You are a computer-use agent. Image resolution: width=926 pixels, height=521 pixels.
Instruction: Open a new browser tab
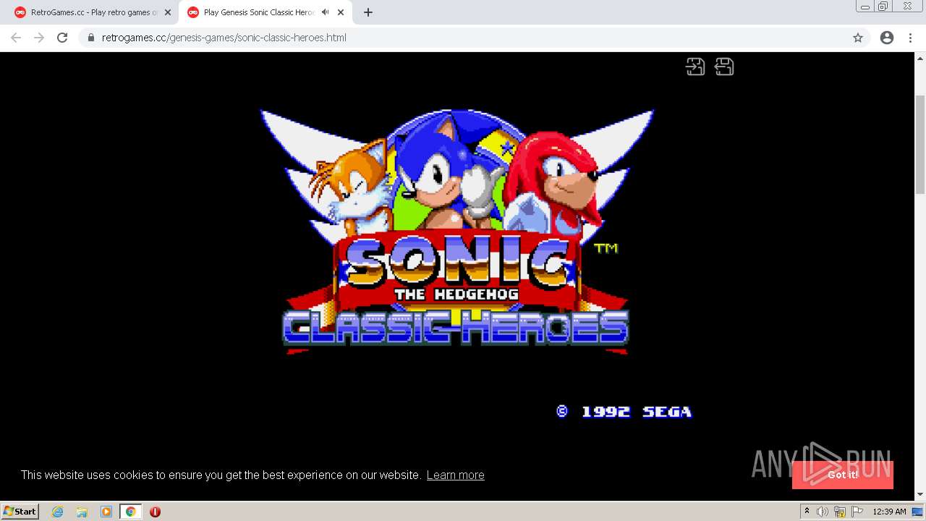(x=368, y=12)
